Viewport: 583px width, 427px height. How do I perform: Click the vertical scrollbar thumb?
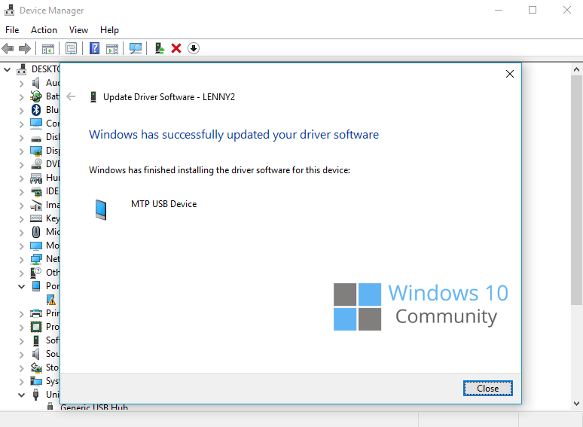pyautogui.click(x=576, y=191)
